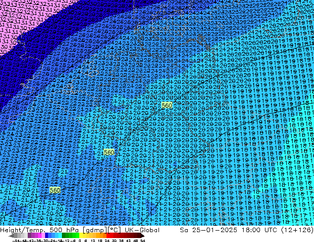314x242 pixels.
Task: Click the date Sa 25-01-2025
Action: pos(209,230)
